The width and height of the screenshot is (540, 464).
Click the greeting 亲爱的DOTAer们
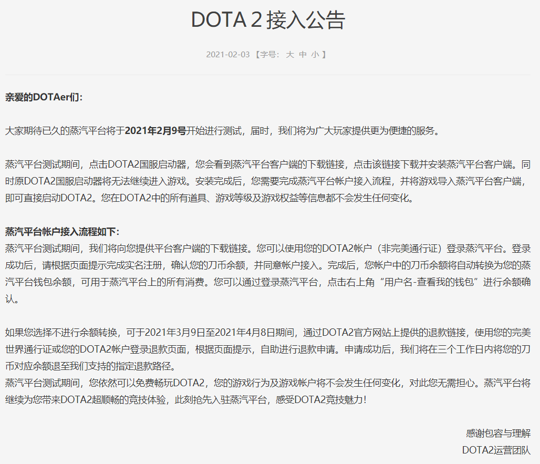(44, 97)
